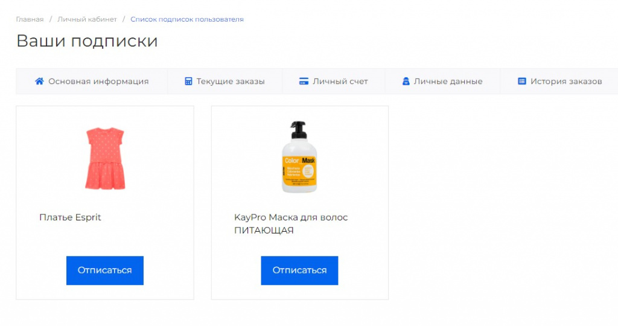The image size is (618, 326).
Task: Click the Ваши подписки page heading
Action: 87,41
